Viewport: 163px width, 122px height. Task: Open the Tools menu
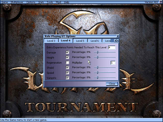pyautogui.click(x=50, y=2)
